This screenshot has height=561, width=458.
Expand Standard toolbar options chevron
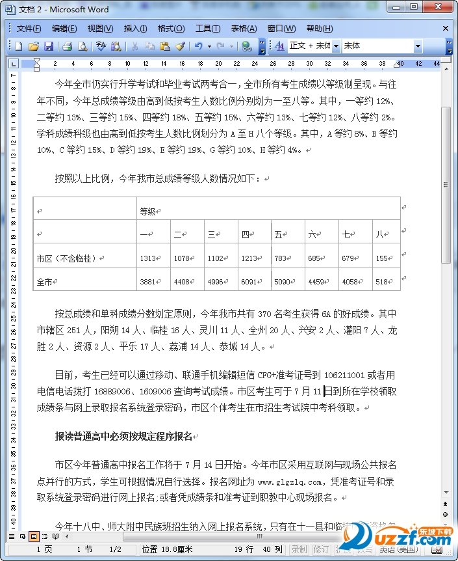point(262,46)
